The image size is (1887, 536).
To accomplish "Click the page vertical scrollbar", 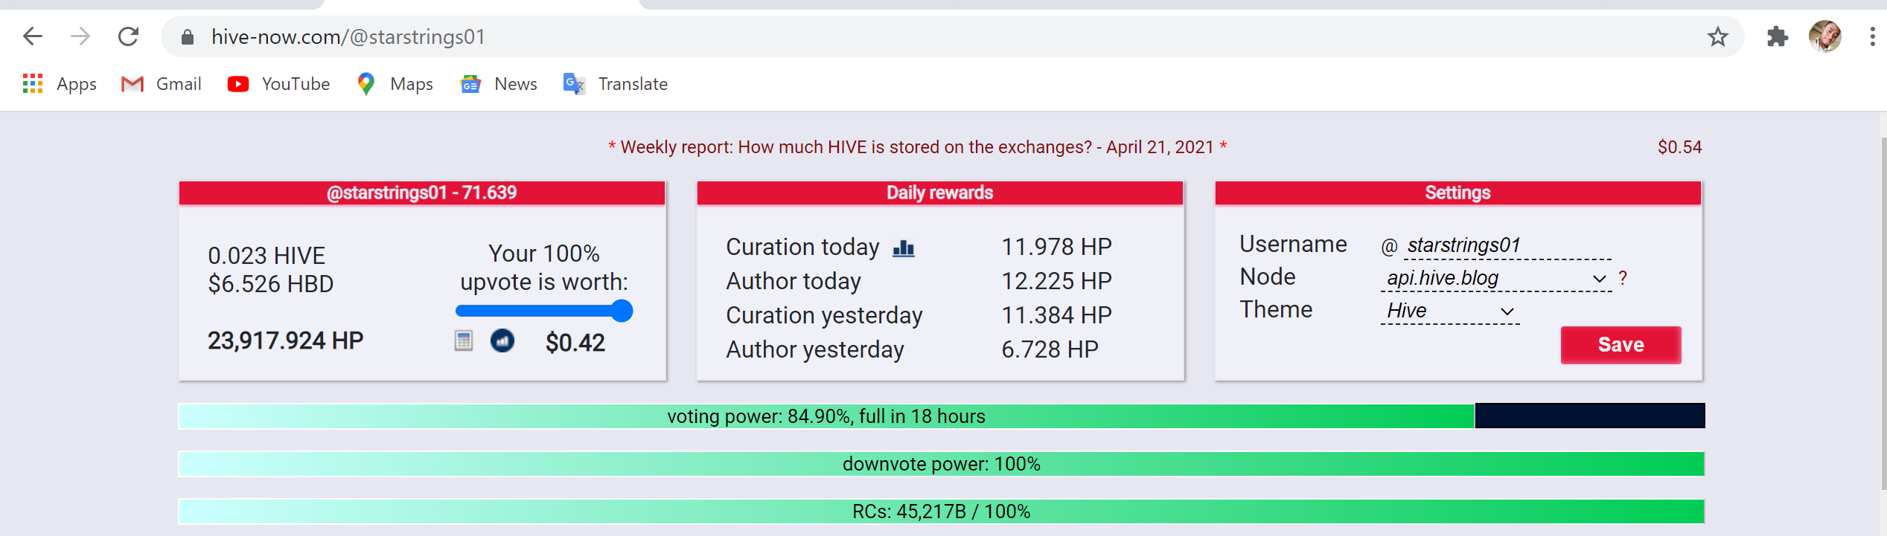I will (1883, 312).
